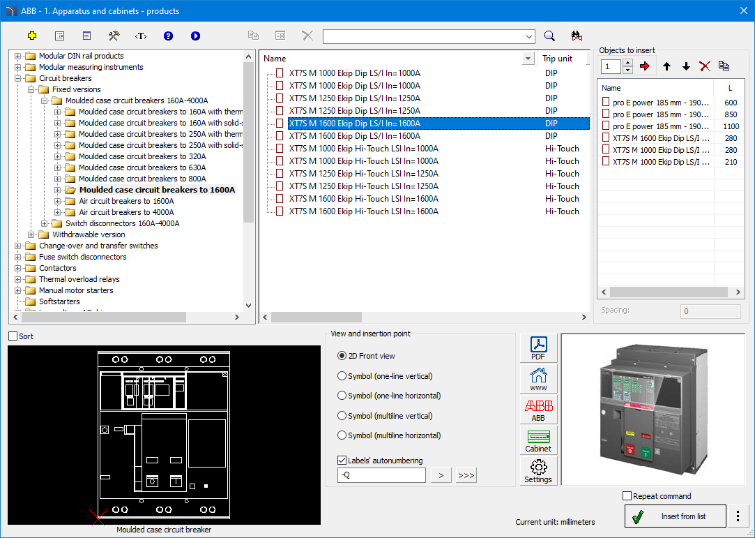Select Symbol (multiline horizontal) option
Viewport: 755px width, 538px height.
tap(390, 435)
